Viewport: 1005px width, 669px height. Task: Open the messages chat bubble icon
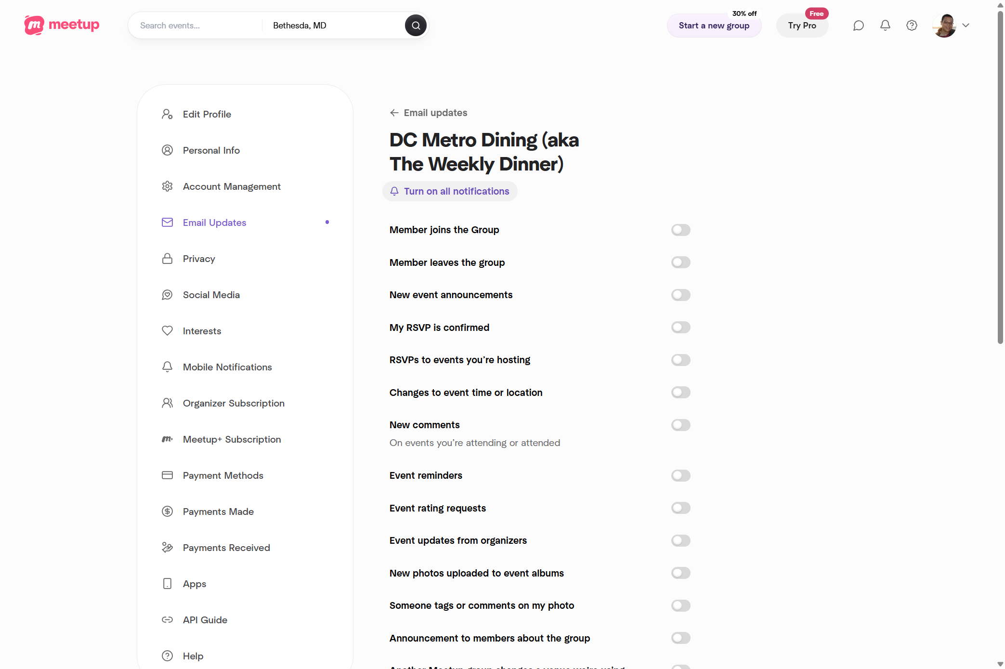click(858, 26)
